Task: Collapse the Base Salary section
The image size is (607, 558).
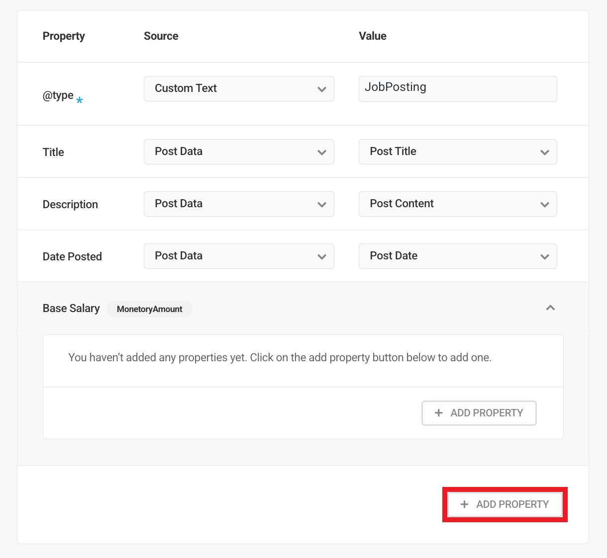Action: tap(550, 308)
